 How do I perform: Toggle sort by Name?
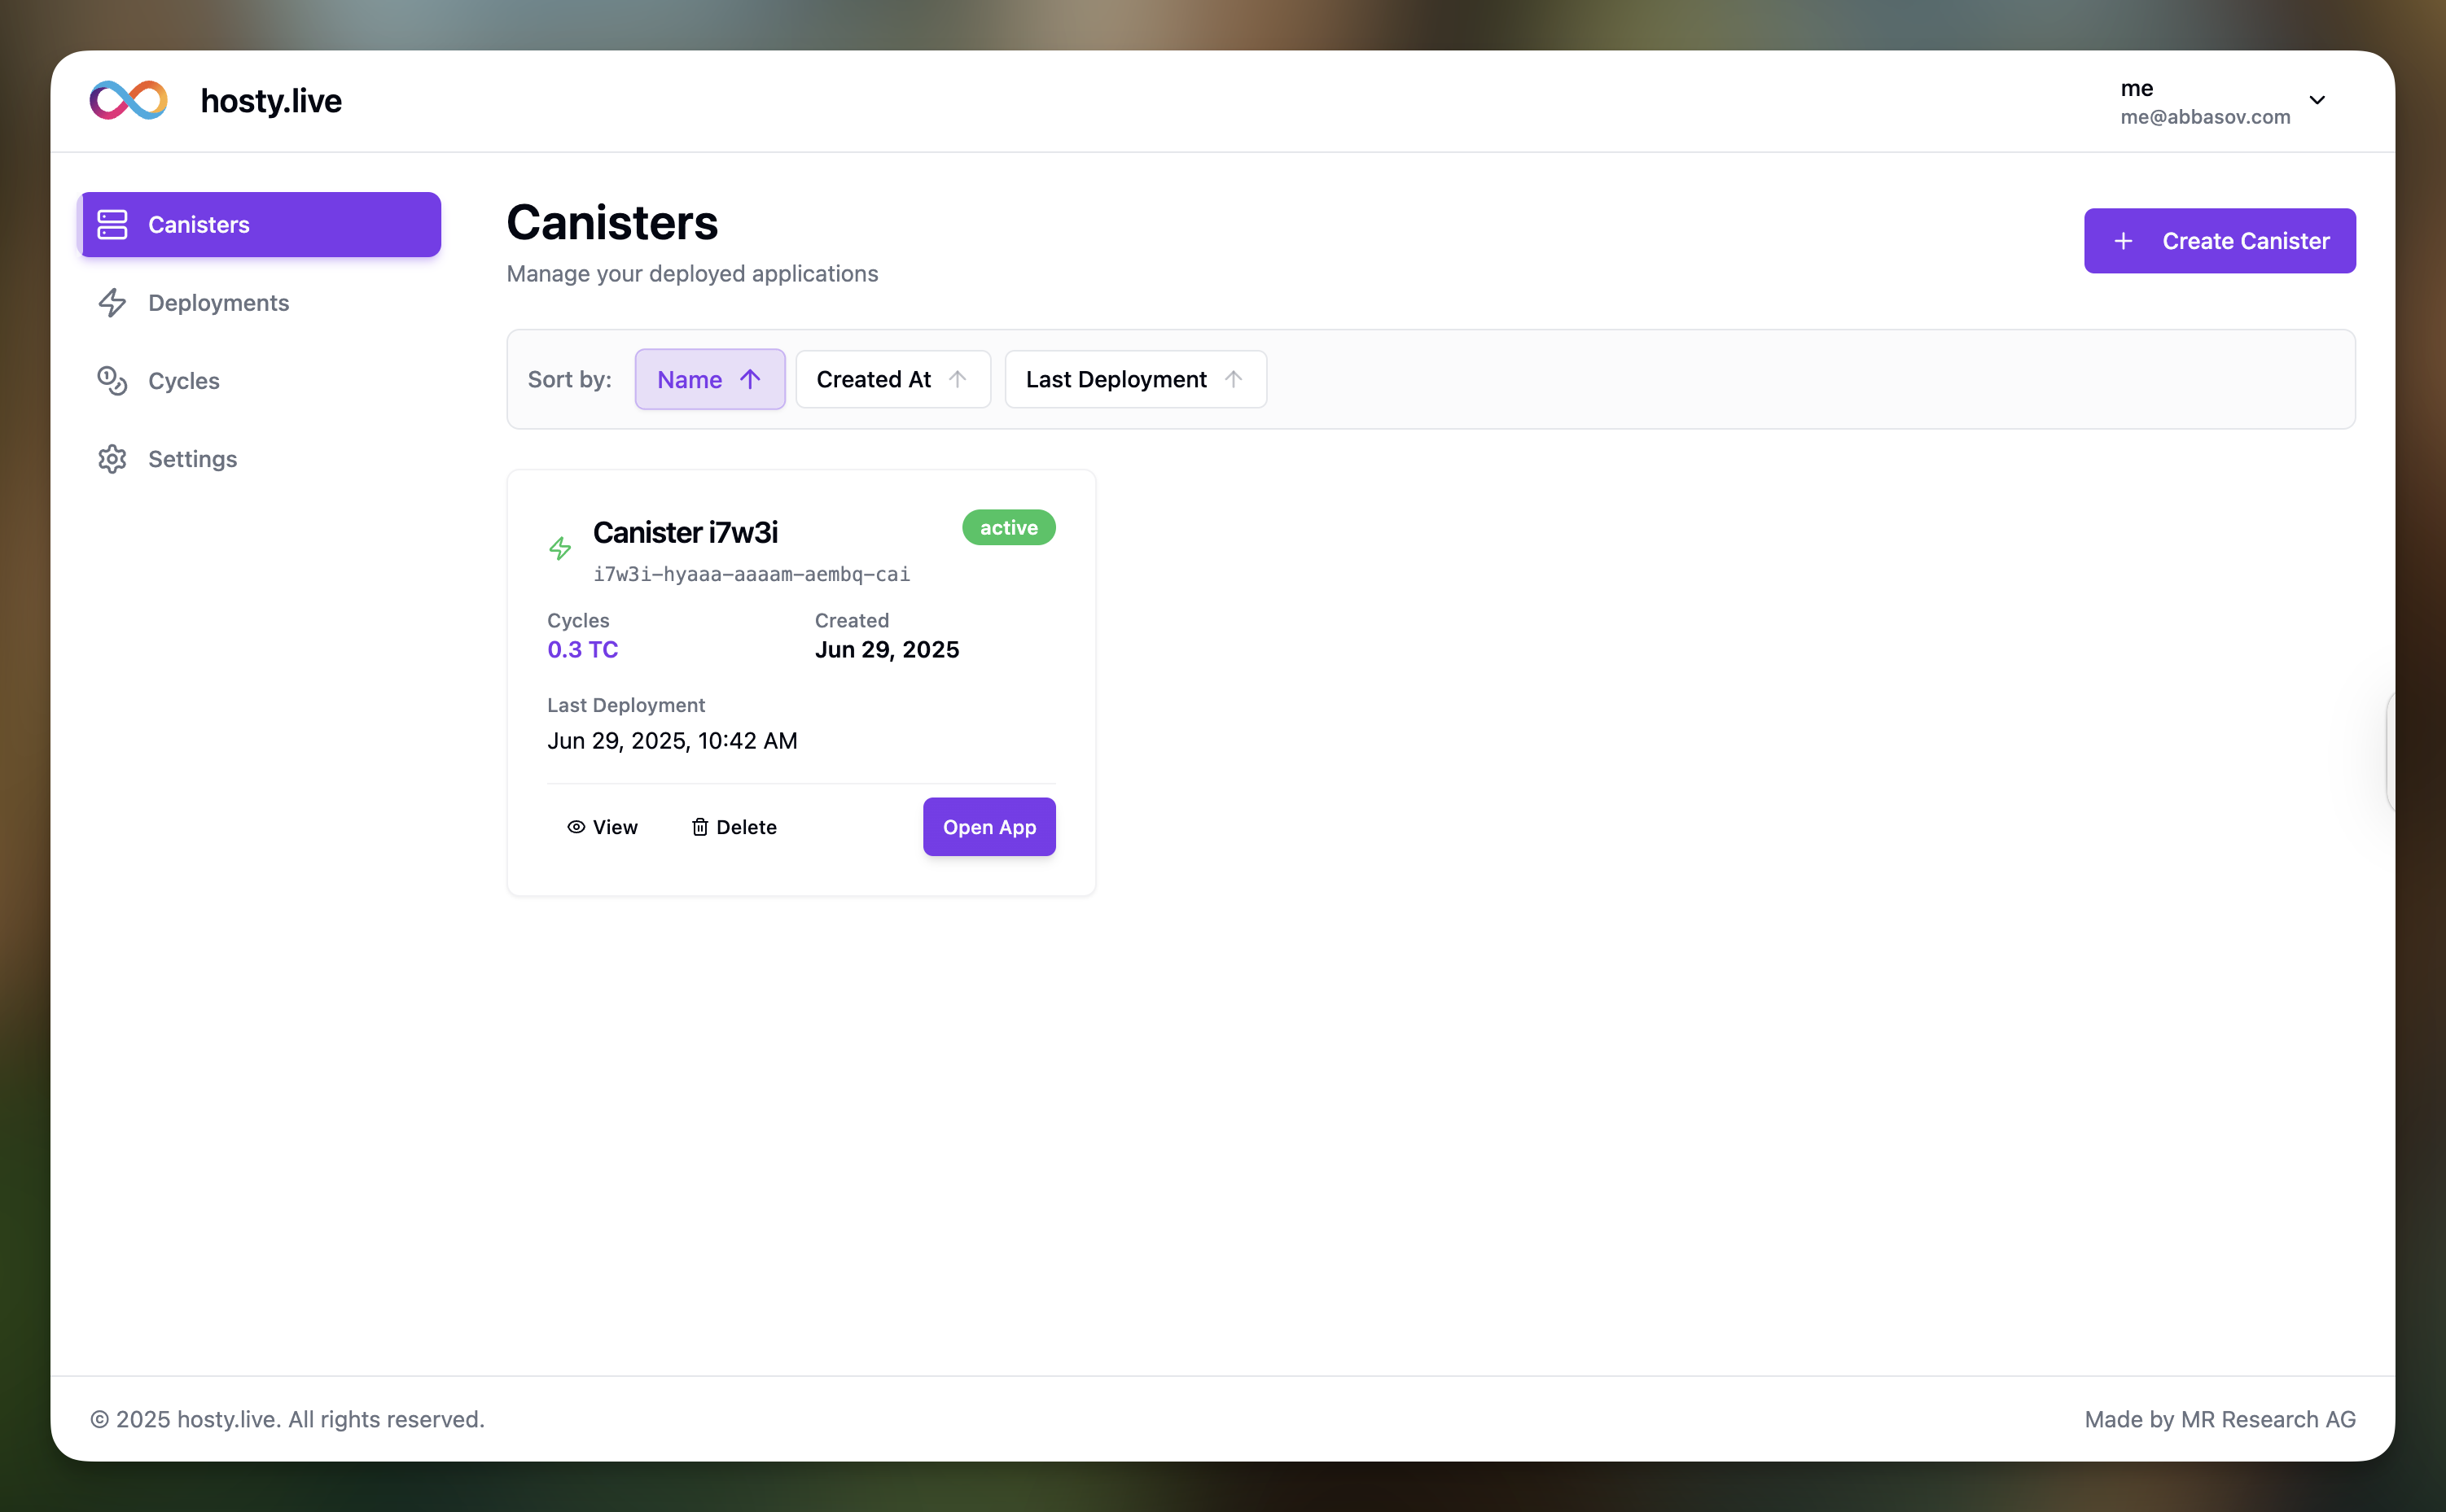(x=708, y=380)
